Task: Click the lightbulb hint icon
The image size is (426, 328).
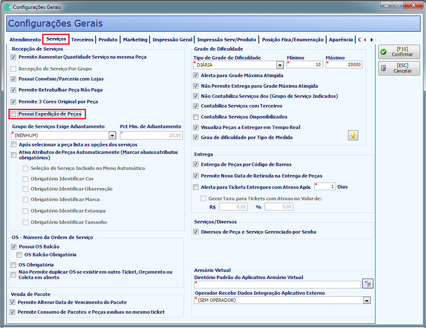Action: click(x=353, y=135)
